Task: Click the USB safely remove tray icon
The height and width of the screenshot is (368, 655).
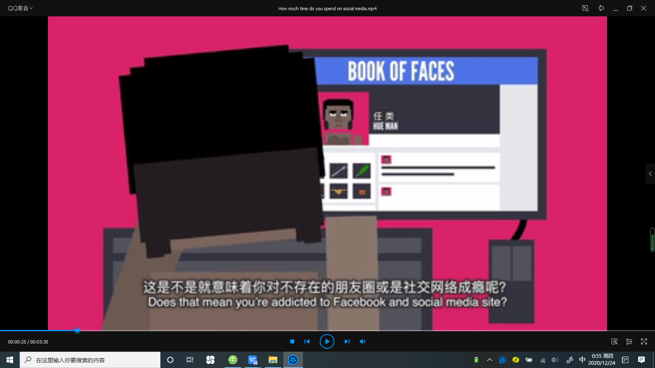Action: [x=476, y=360]
